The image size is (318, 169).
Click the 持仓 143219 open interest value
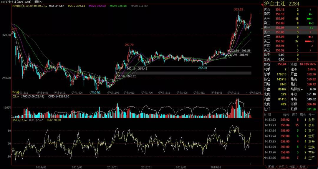(281, 79)
